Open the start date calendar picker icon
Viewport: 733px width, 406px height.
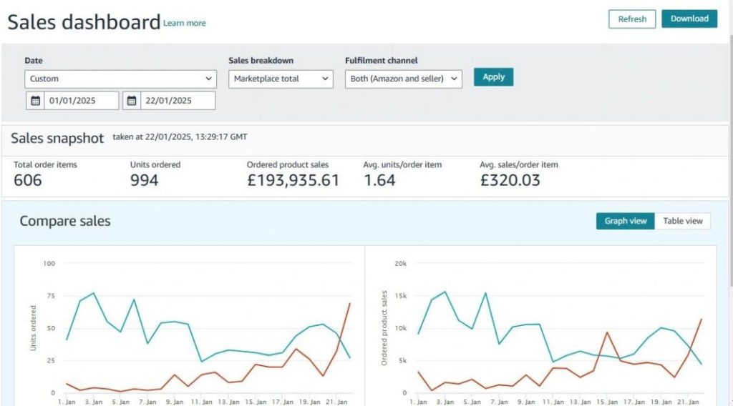35,101
